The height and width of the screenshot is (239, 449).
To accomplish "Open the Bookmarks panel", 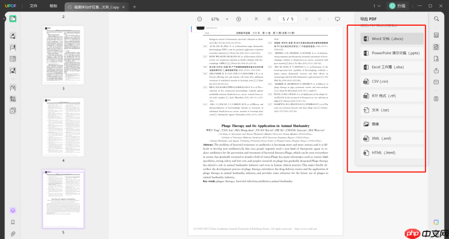I will pyautogui.click(x=13, y=222).
